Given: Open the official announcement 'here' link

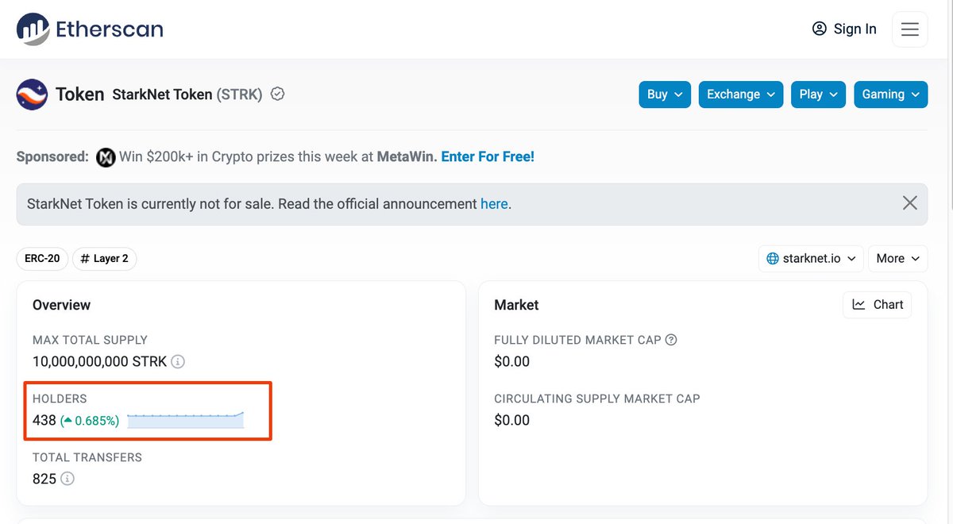Looking at the screenshot, I should click(x=494, y=204).
